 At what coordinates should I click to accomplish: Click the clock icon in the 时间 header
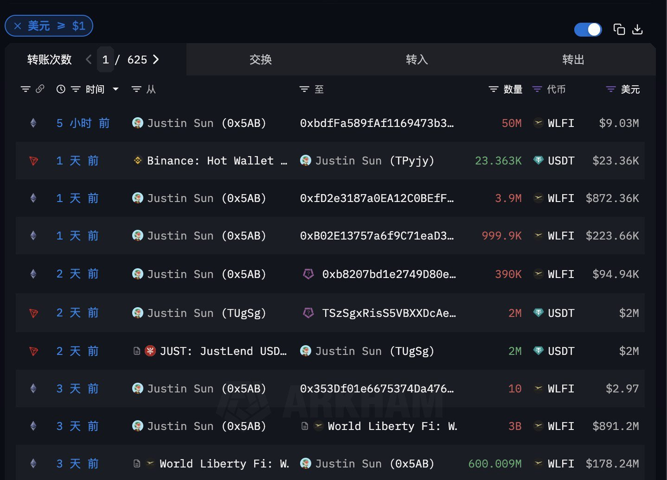pos(61,90)
